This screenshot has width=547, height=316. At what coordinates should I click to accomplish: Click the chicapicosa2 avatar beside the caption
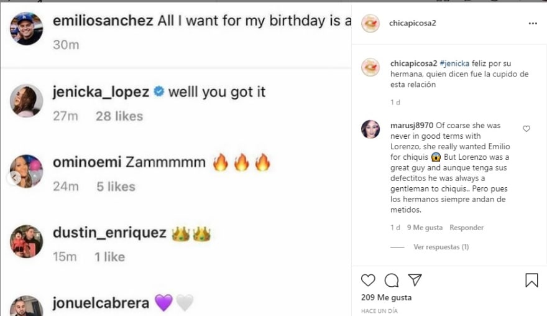(x=370, y=67)
